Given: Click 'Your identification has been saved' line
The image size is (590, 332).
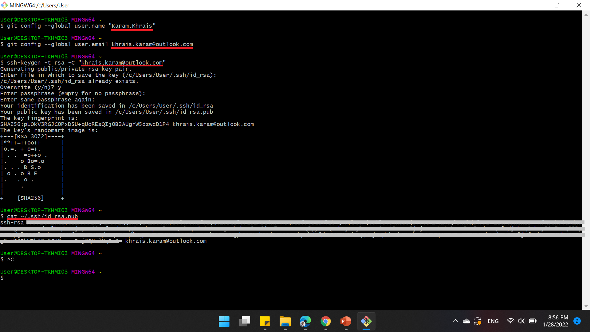Looking at the screenshot, I should tap(107, 106).
